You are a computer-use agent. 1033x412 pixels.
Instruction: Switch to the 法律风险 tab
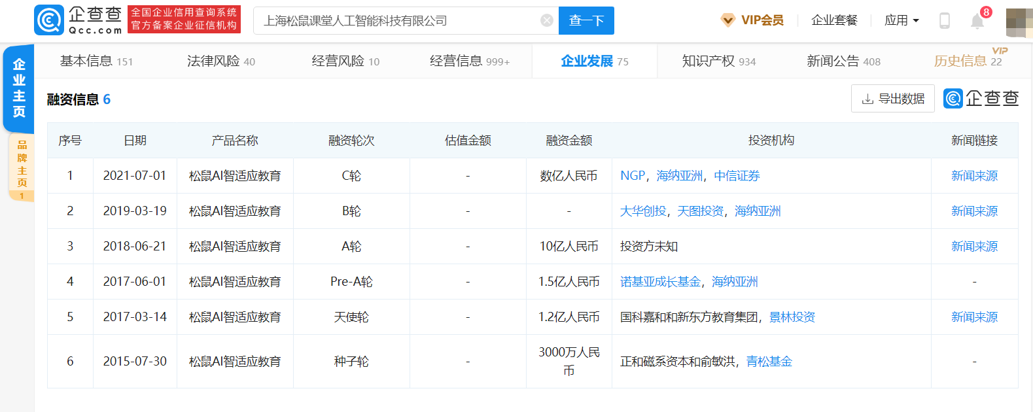tap(221, 61)
